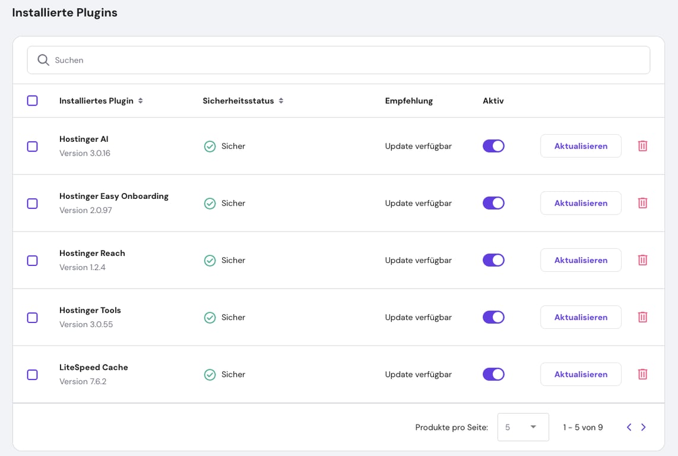Click the delete icon for Hostinger Easy Onboarding
The image size is (678, 456).
click(642, 203)
